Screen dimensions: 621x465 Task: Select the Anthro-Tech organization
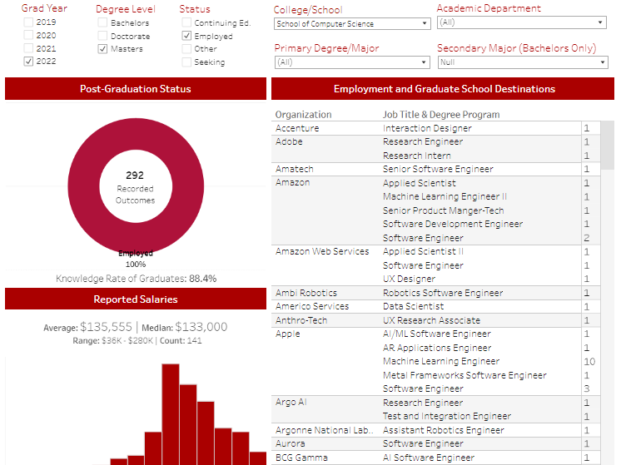301,320
